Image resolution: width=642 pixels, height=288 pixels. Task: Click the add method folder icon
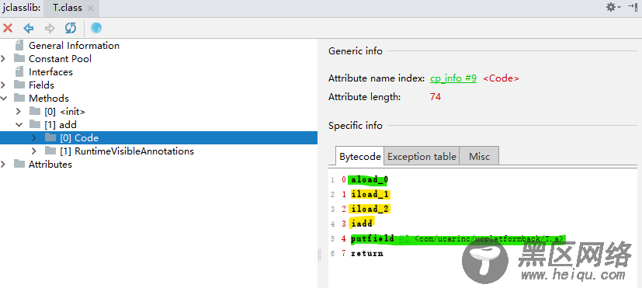click(35, 124)
